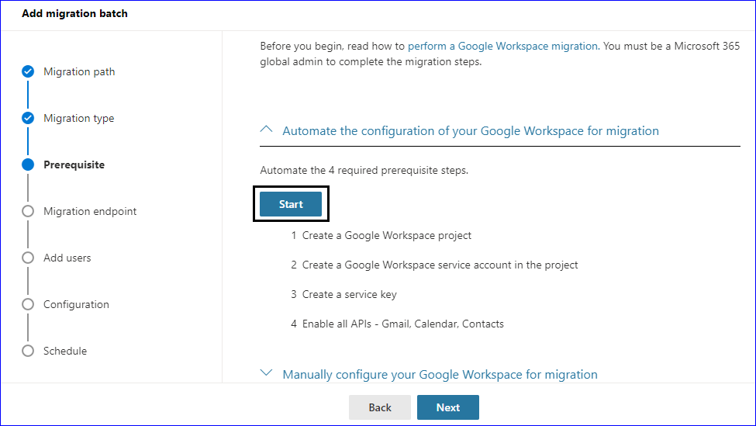
Task: Click the Migration path completed checkmark icon
Action: click(28, 71)
